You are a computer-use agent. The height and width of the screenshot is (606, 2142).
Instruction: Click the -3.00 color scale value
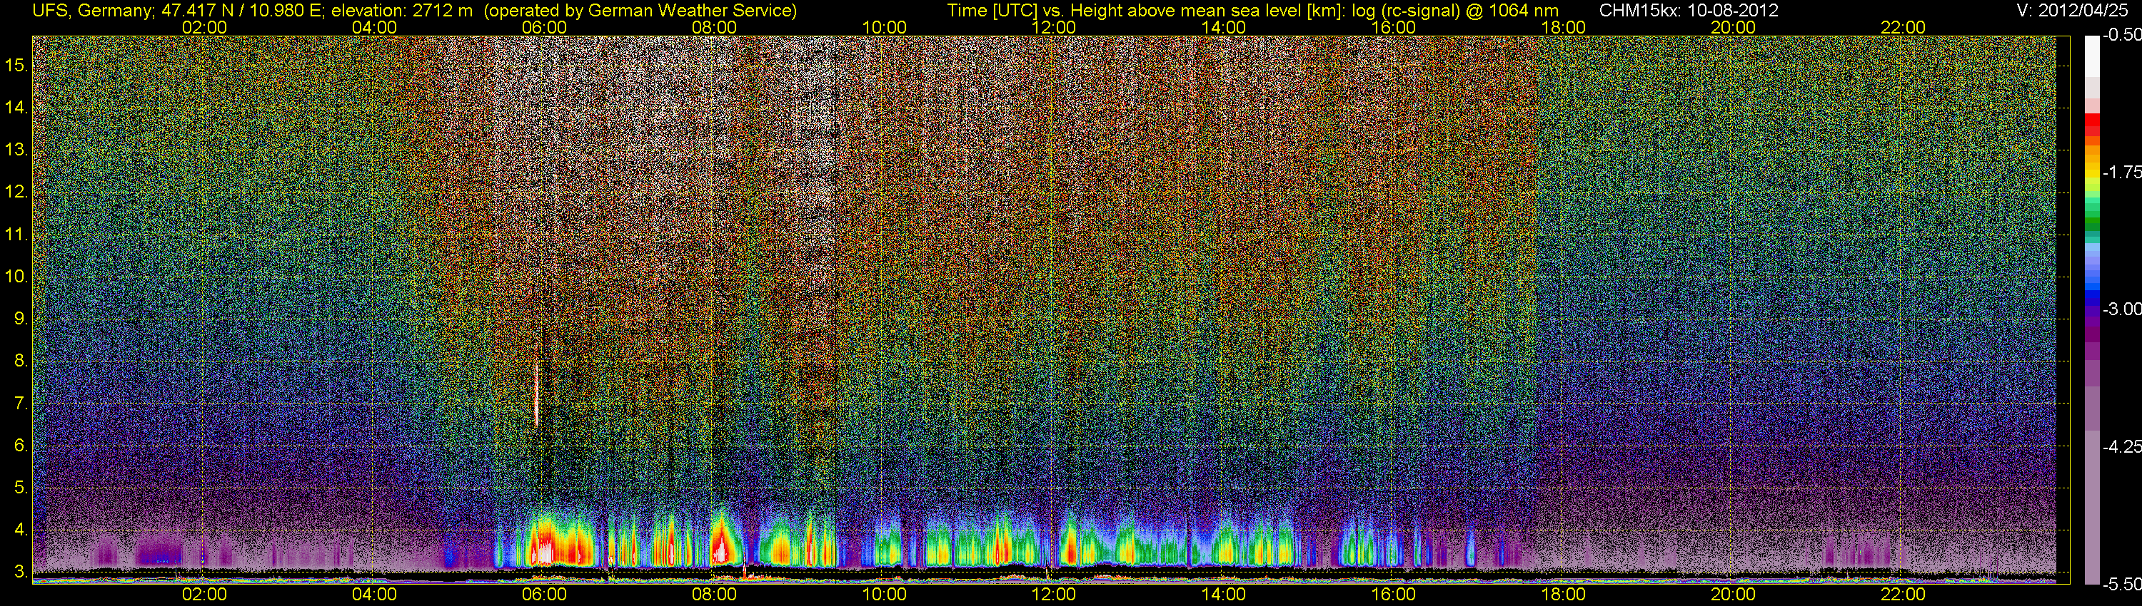click(x=2121, y=309)
